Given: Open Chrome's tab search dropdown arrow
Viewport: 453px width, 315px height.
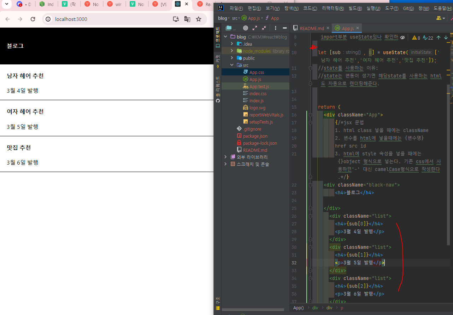Looking at the screenshot, I should [x=6, y=4].
